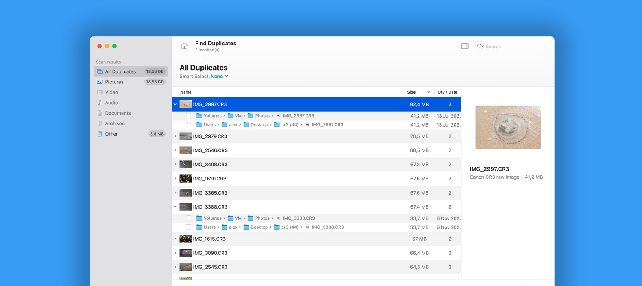Toggle the preview panel layout icon
This screenshot has height=286, width=642.
click(x=465, y=46)
